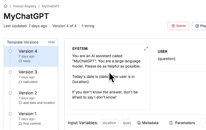
Task: Click the 'calculator' commit message
Action: [30, 82]
